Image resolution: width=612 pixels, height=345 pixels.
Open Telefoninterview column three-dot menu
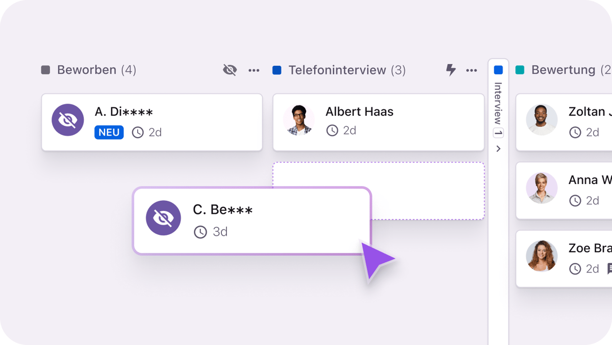point(472,70)
